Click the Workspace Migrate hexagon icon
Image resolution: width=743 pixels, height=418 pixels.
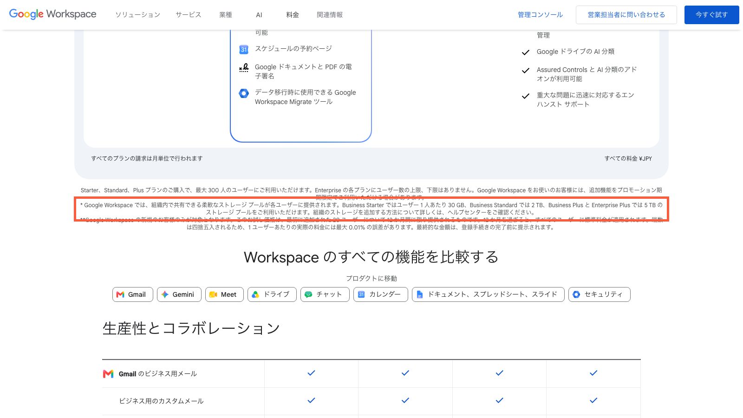(x=244, y=93)
